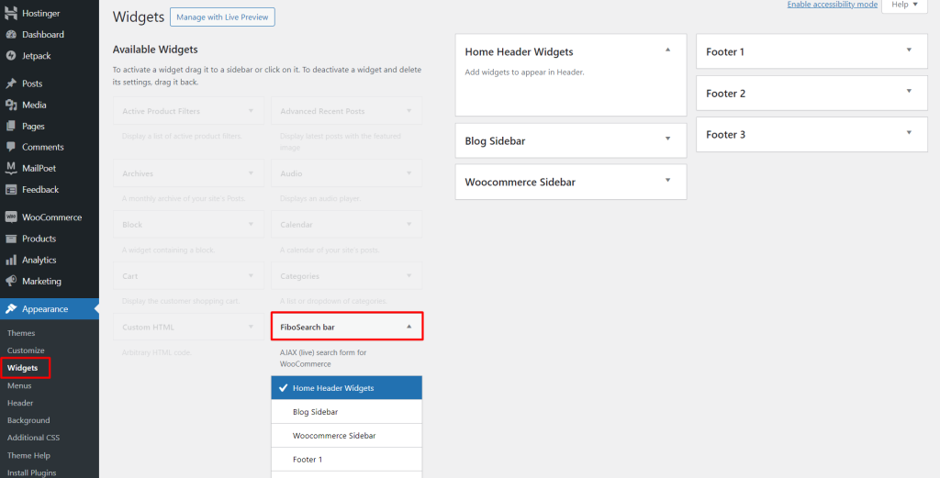Open the Install Plugins submenu link
Image resolution: width=940 pixels, height=478 pixels.
click(32, 472)
